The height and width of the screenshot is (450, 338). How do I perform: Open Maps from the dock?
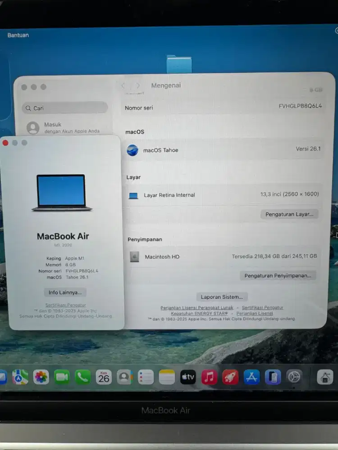tap(20, 377)
